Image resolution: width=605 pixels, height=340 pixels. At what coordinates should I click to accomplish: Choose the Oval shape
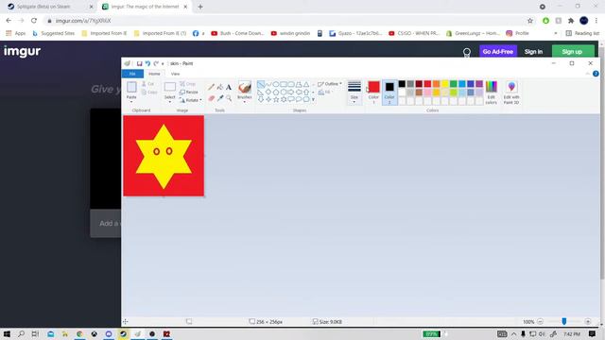point(276,84)
